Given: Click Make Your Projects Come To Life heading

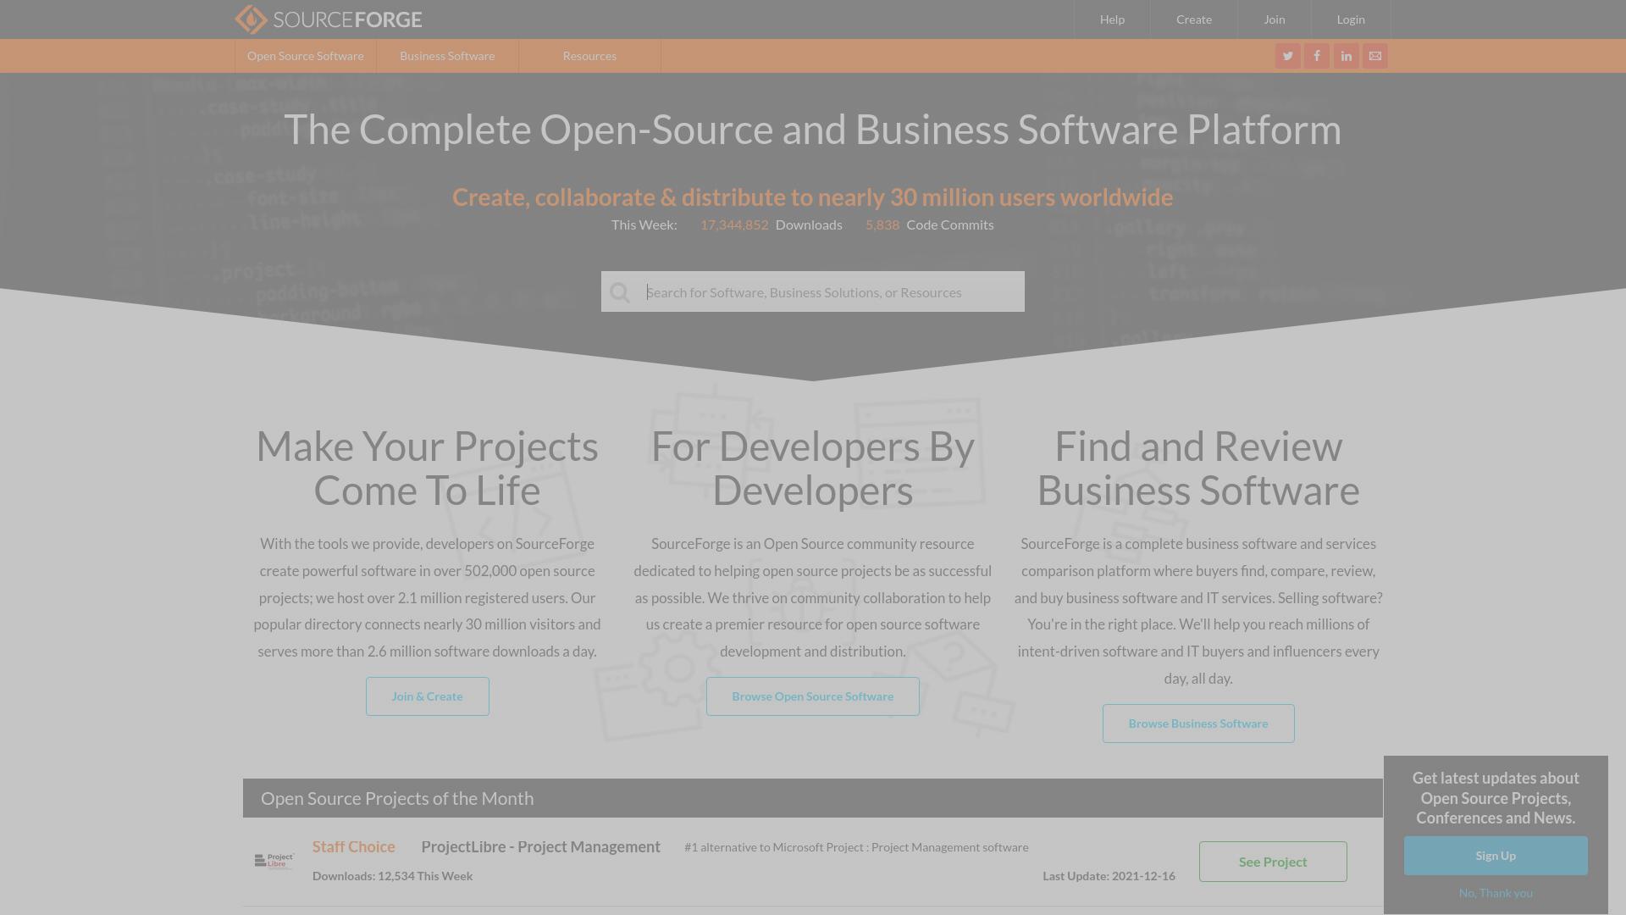Looking at the screenshot, I should pyautogui.click(x=428, y=469).
